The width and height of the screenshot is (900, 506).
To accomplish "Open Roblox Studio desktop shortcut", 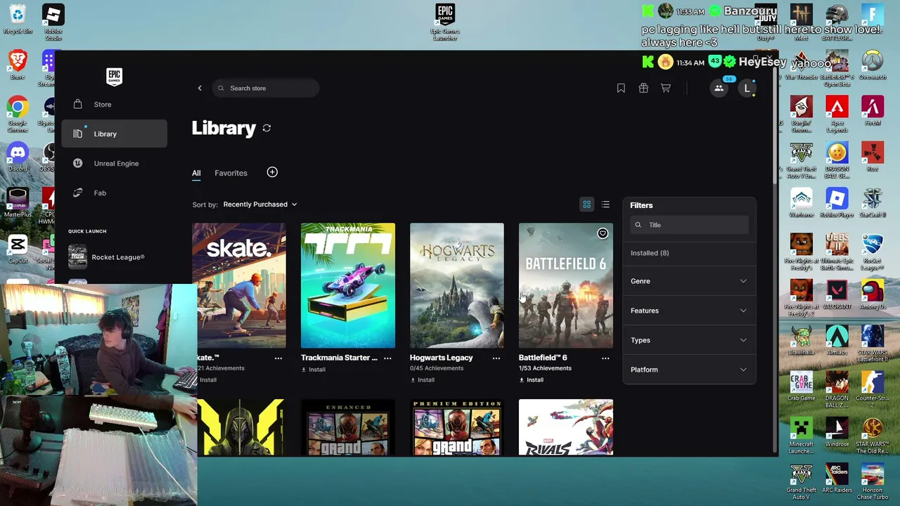I will coord(53,22).
